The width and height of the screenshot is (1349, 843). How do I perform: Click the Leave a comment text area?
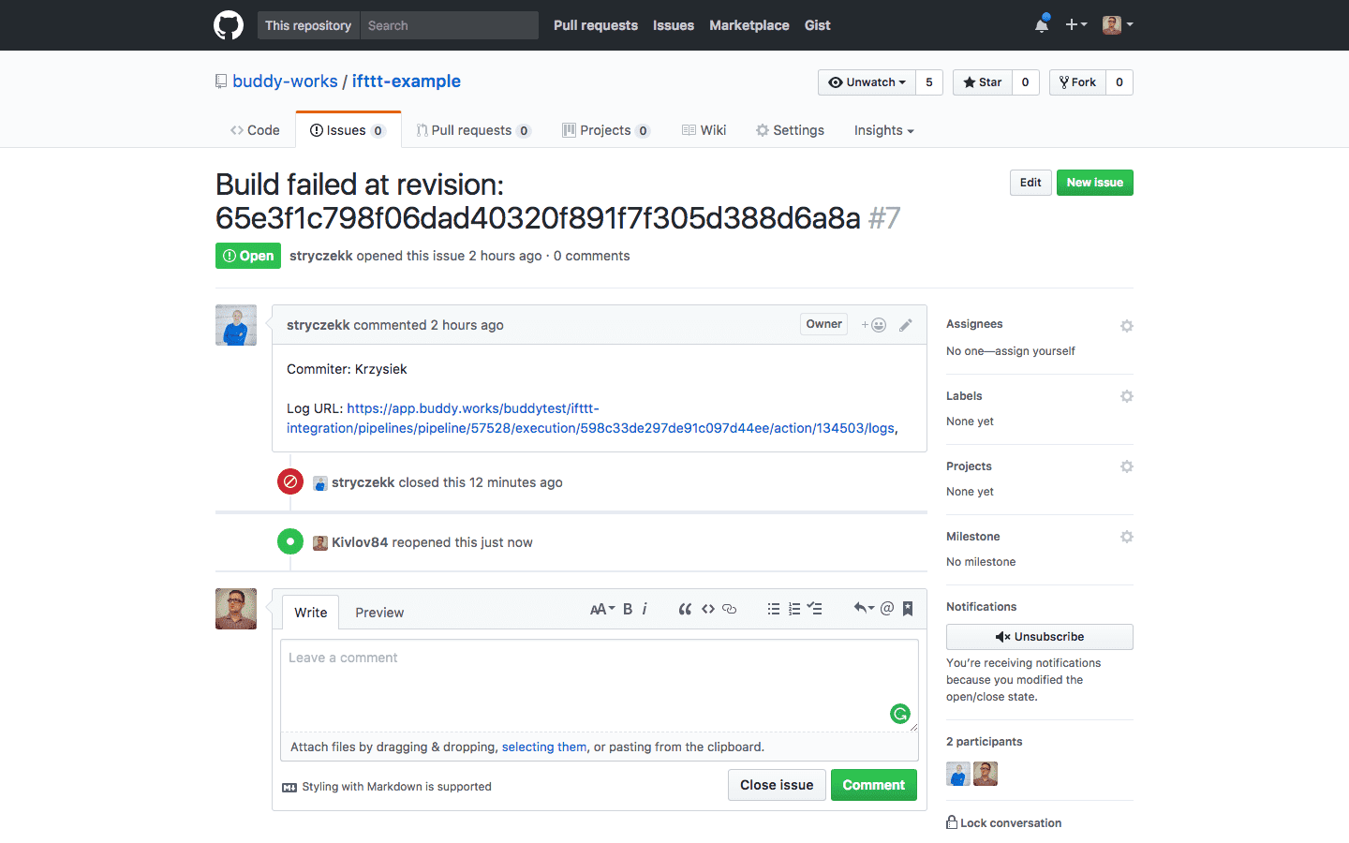click(x=600, y=686)
